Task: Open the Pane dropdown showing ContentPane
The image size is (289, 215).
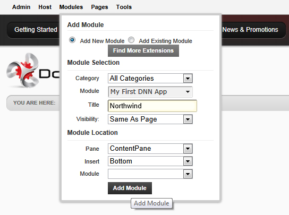Action: 150,149
